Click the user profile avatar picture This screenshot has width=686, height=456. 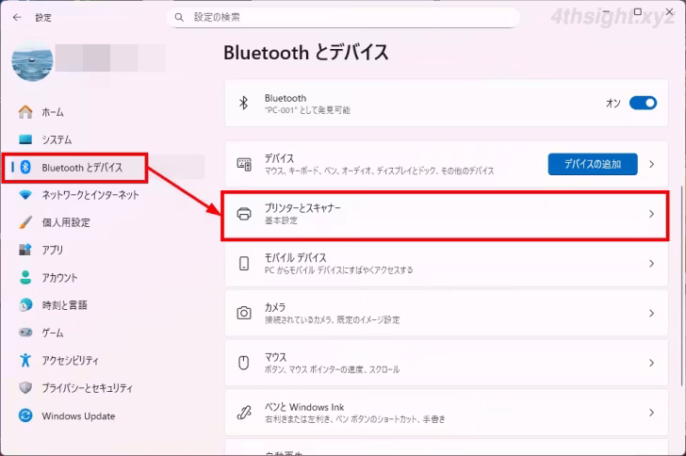(x=32, y=60)
